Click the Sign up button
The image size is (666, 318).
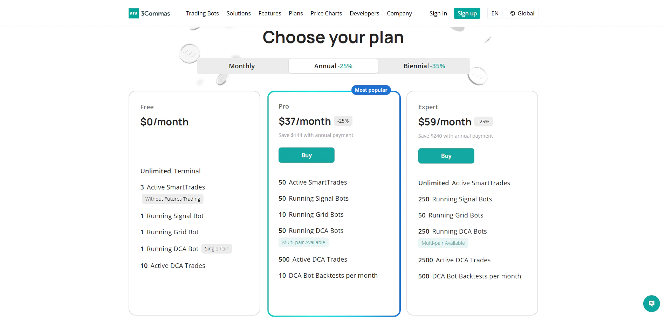(467, 13)
